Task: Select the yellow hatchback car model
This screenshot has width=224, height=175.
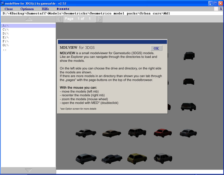Action: [137, 158]
